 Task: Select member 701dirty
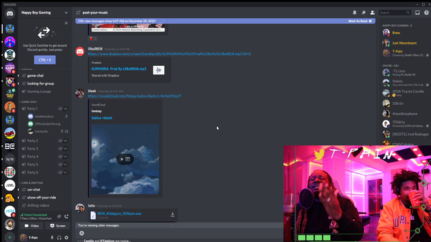(x=405, y=124)
